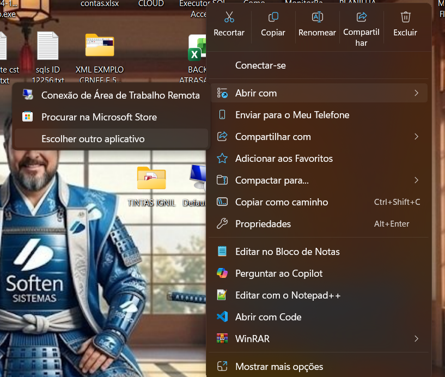Click the Copiar icon
The image size is (445, 377).
(273, 17)
